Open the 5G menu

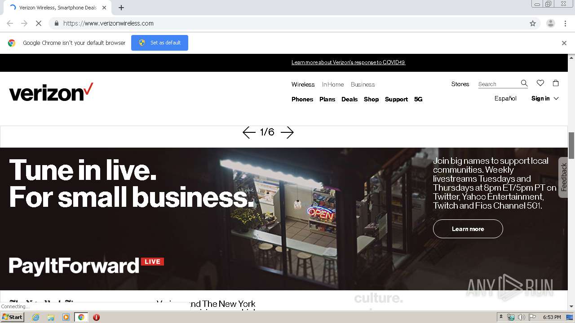point(418,99)
